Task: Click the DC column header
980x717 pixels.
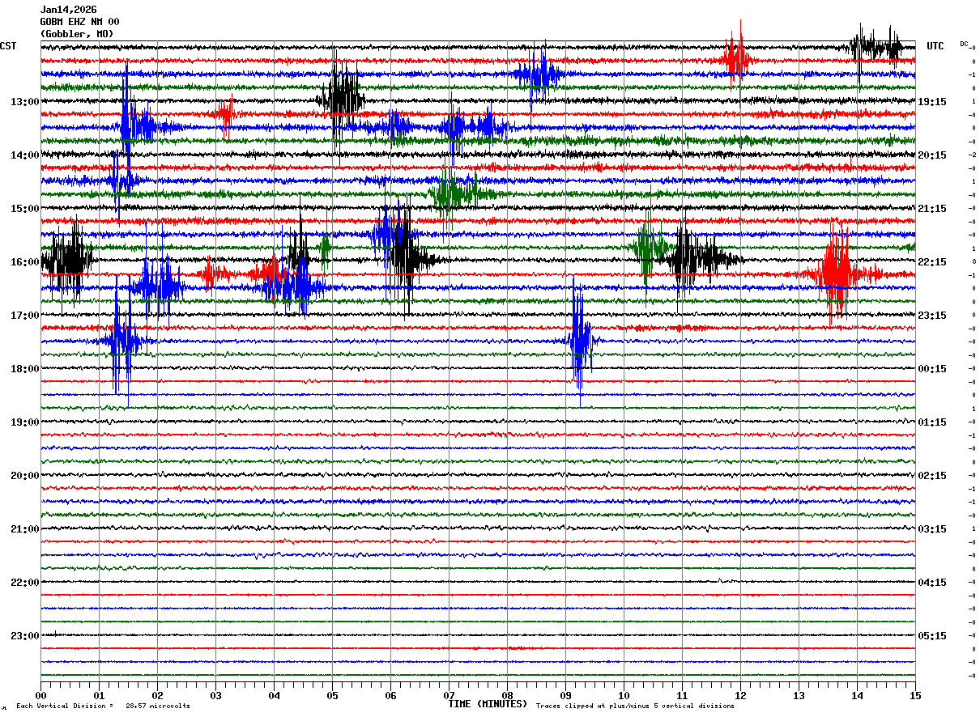Action: pyautogui.click(x=964, y=44)
